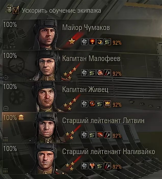162x179 pixels.
Task: Click Живец's orange circular perk icon
Action: point(92,104)
